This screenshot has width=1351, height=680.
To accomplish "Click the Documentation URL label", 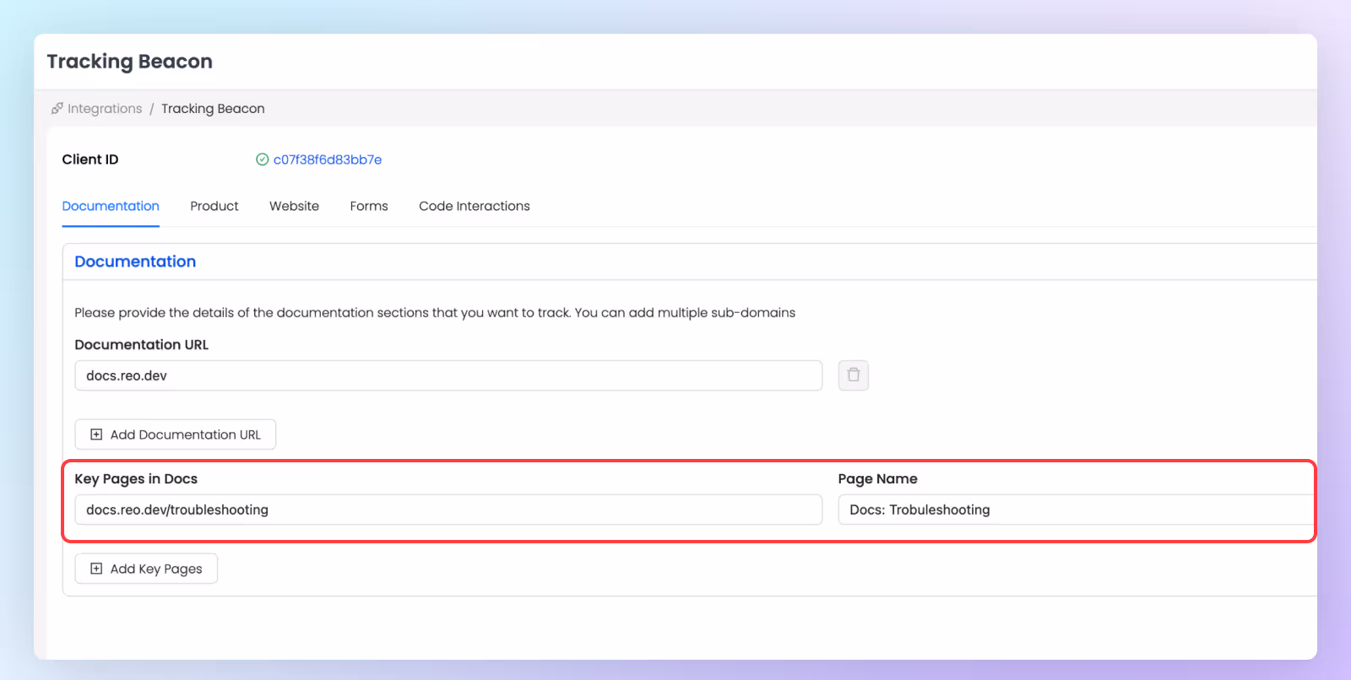I will (x=141, y=344).
